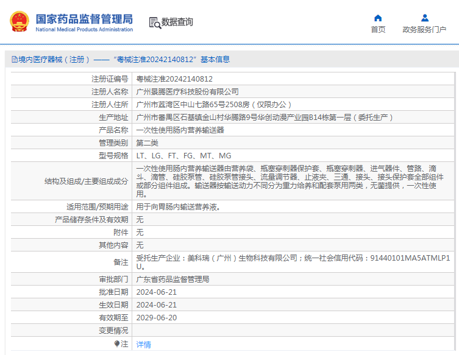Click the 结构及组成/主要组成成分 label
Viewport: 459px width, 355px height.
click(x=87, y=181)
